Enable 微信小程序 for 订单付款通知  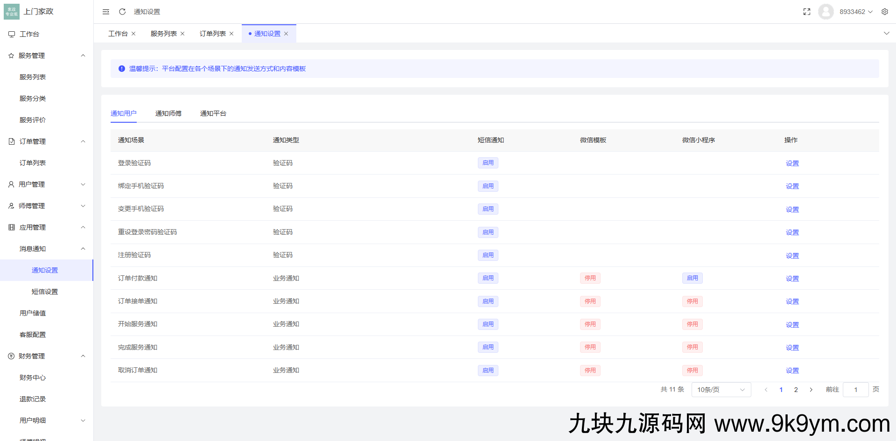click(692, 278)
